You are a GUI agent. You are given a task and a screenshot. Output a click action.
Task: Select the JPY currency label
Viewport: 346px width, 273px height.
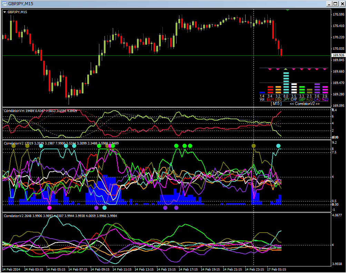286,100
